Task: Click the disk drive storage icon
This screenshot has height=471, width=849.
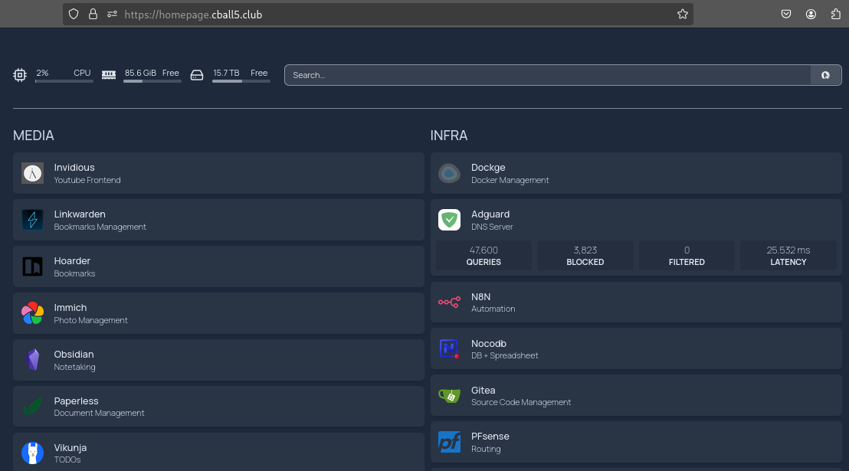Action: 197,75
